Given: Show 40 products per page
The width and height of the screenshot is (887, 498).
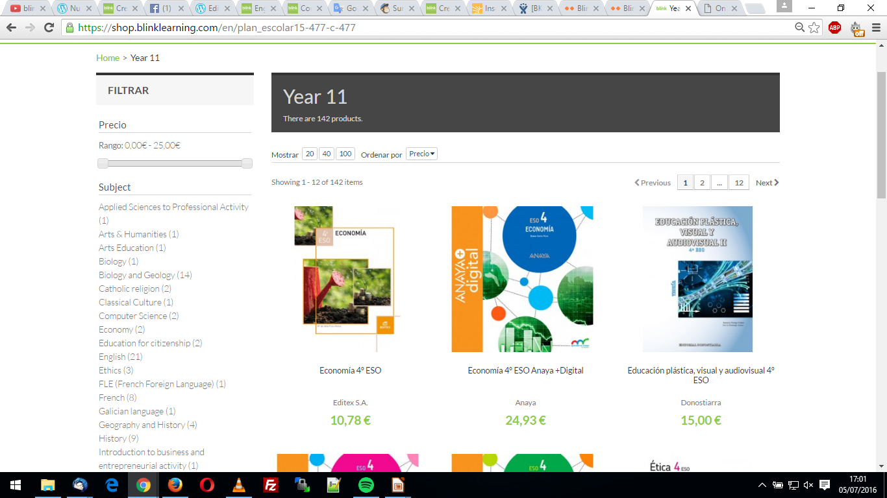Looking at the screenshot, I should [x=327, y=154].
